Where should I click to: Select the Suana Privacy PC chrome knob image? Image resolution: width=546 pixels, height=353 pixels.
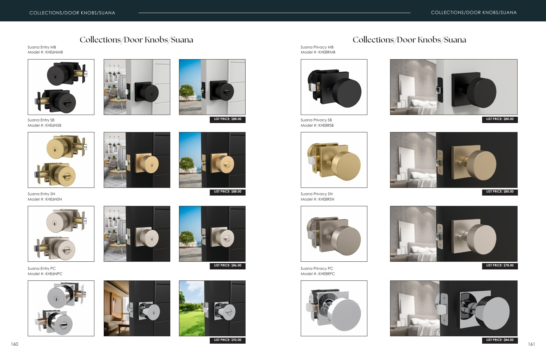point(334,308)
